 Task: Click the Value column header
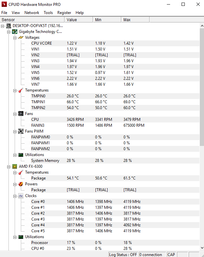pyautogui.click(x=79, y=20)
